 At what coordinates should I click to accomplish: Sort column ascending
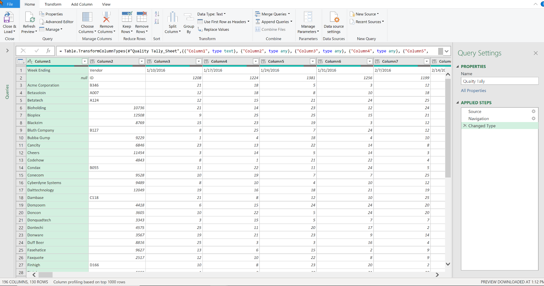click(x=157, y=14)
